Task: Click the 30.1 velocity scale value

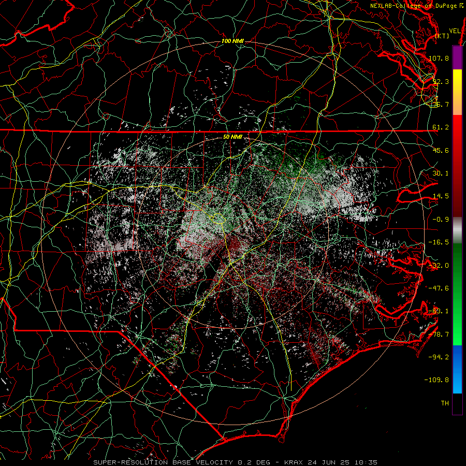Action: click(441, 173)
